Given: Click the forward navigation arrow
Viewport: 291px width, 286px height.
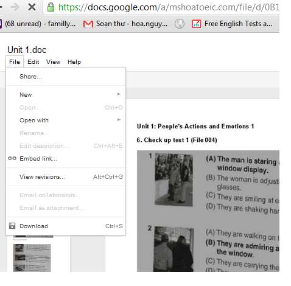Looking at the screenshot, I should point(15,7).
